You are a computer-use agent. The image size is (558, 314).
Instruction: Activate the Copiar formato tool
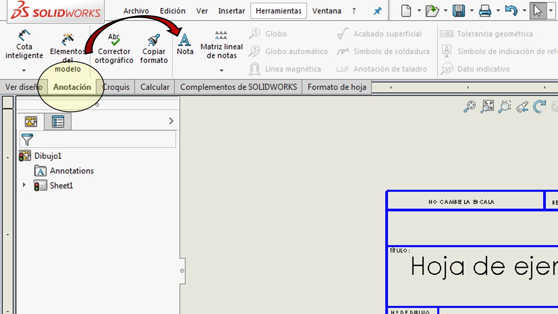coord(154,48)
